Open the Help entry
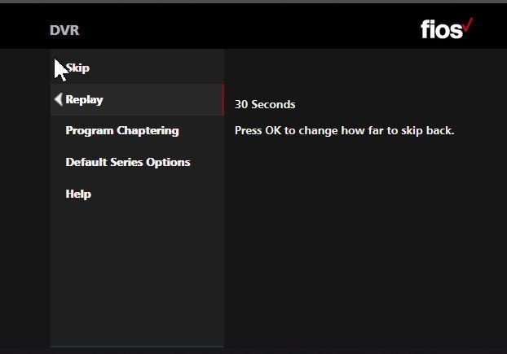The height and width of the screenshot is (354, 507). 78,194
